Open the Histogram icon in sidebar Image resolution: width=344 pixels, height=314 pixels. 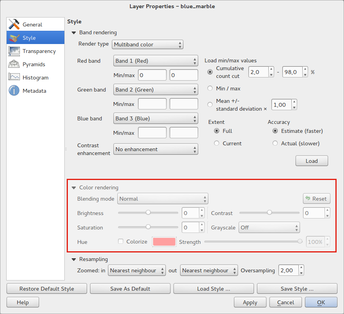click(14, 78)
